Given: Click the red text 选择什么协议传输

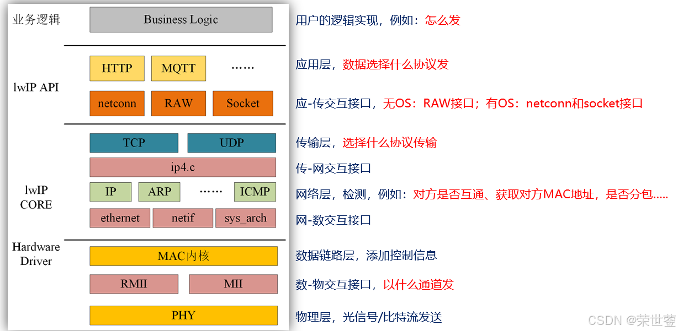Looking at the screenshot, I should point(390,143).
